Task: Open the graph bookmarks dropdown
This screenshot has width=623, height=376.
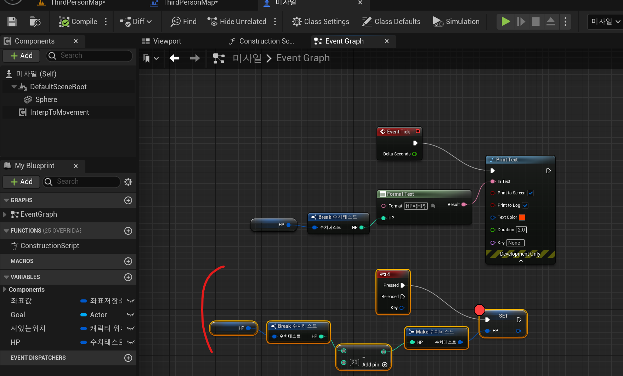Action: [151, 58]
